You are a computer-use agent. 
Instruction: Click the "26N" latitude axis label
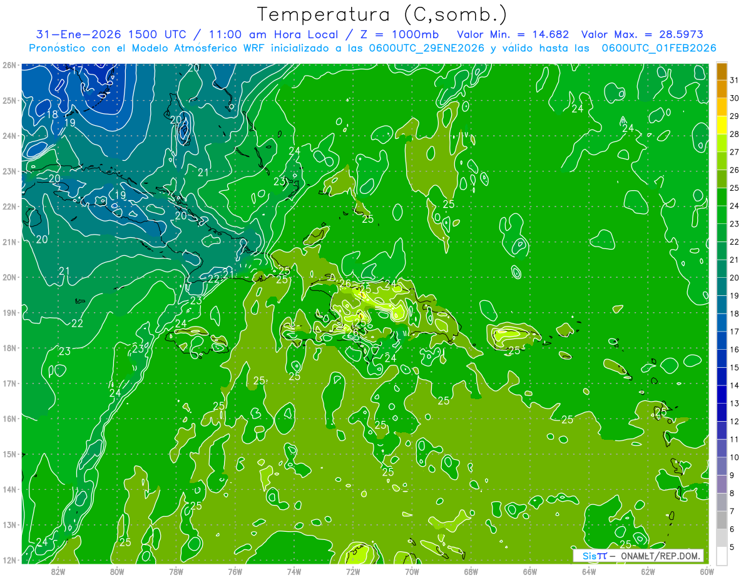tap(9, 65)
